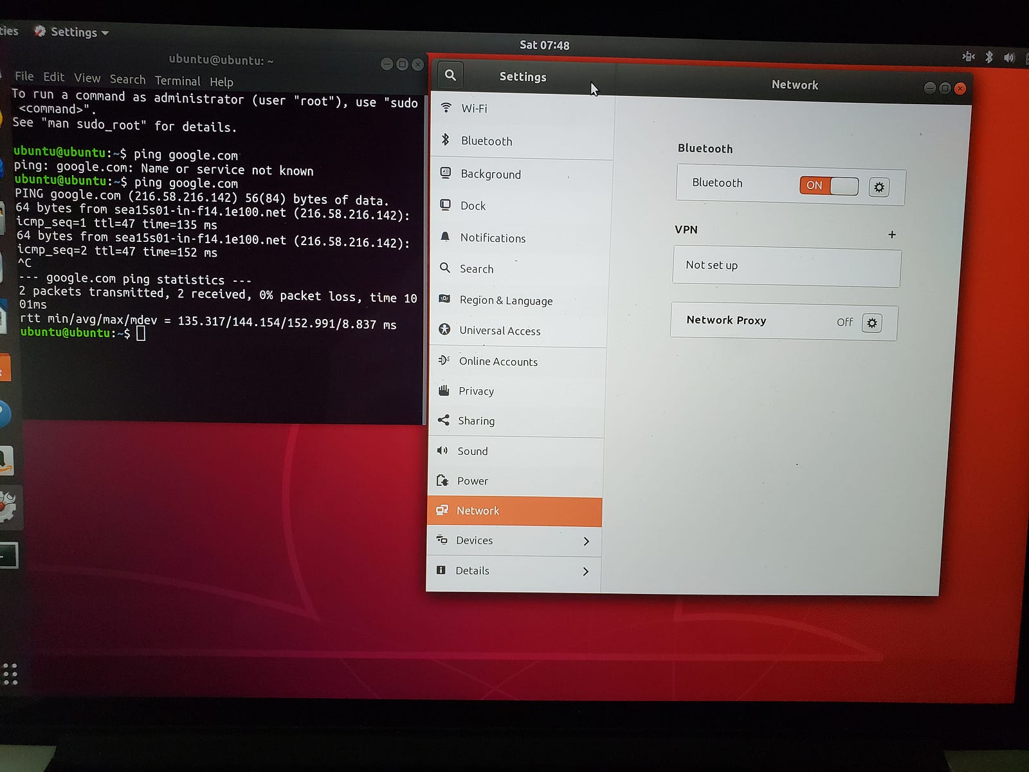Select Devices label in sidebar
This screenshot has height=772, width=1029.
tap(474, 540)
